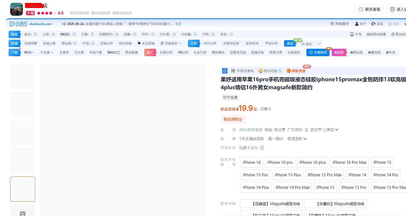Click the 问大家 search icon
406x216 pixels.
click(174, 34)
